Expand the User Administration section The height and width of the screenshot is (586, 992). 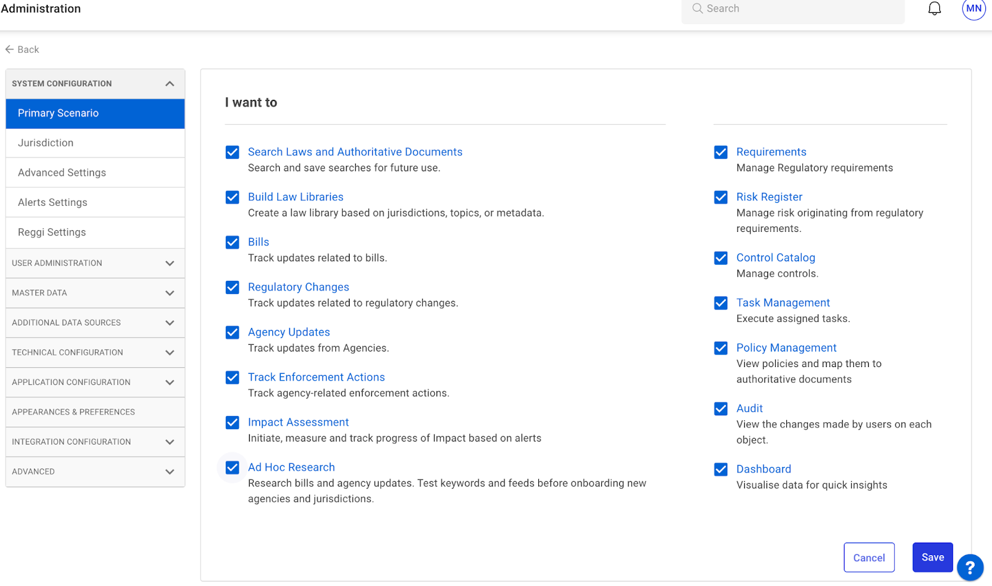(x=169, y=264)
